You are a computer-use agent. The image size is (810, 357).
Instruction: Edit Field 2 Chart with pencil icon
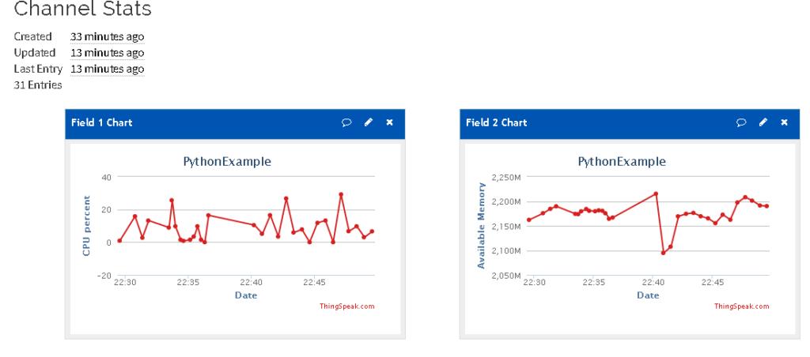pos(763,122)
